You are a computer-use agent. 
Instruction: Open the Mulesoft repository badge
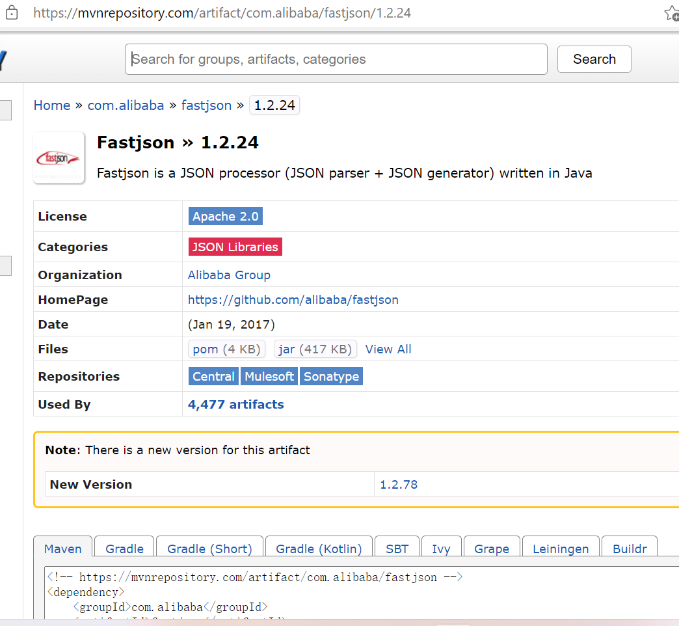tap(269, 376)
